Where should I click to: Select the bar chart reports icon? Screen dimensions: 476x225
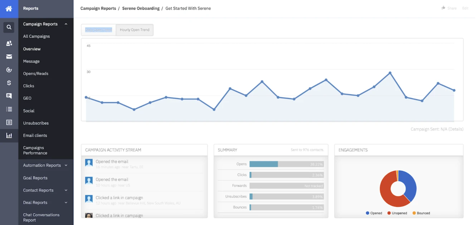click(9, 135)
